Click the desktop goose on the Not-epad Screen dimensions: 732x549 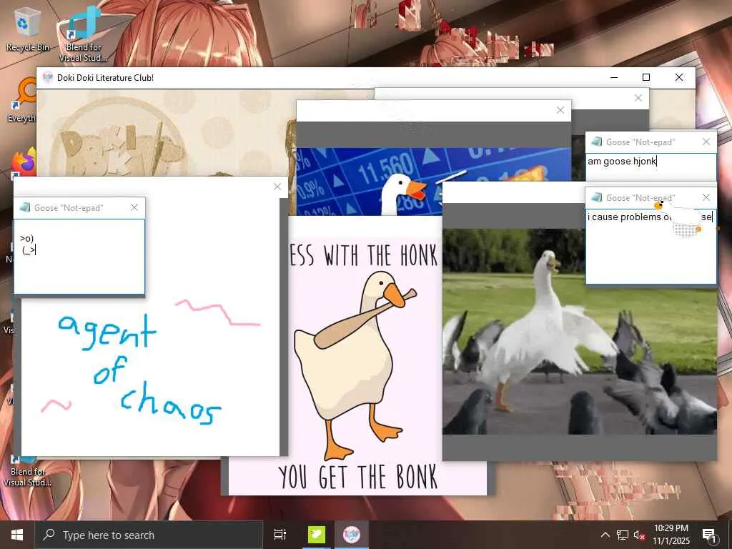click(x=679, y=219)
